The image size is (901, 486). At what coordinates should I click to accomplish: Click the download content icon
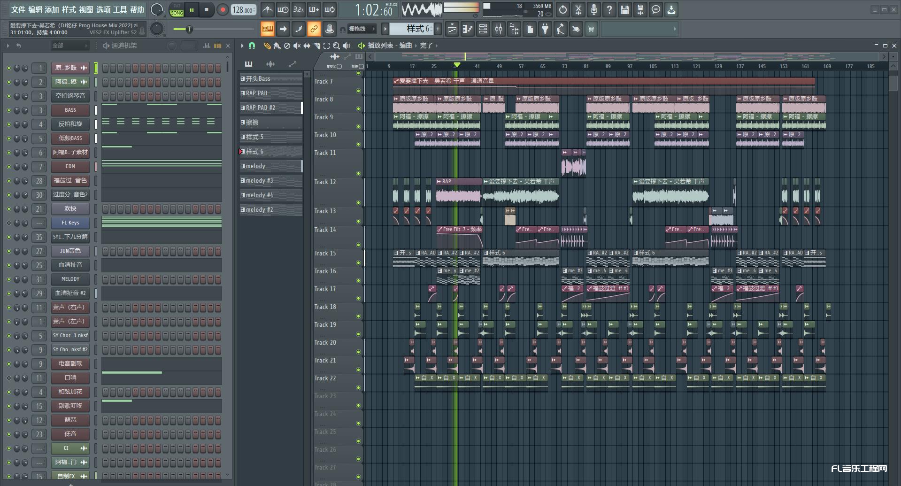click(671, 9)
